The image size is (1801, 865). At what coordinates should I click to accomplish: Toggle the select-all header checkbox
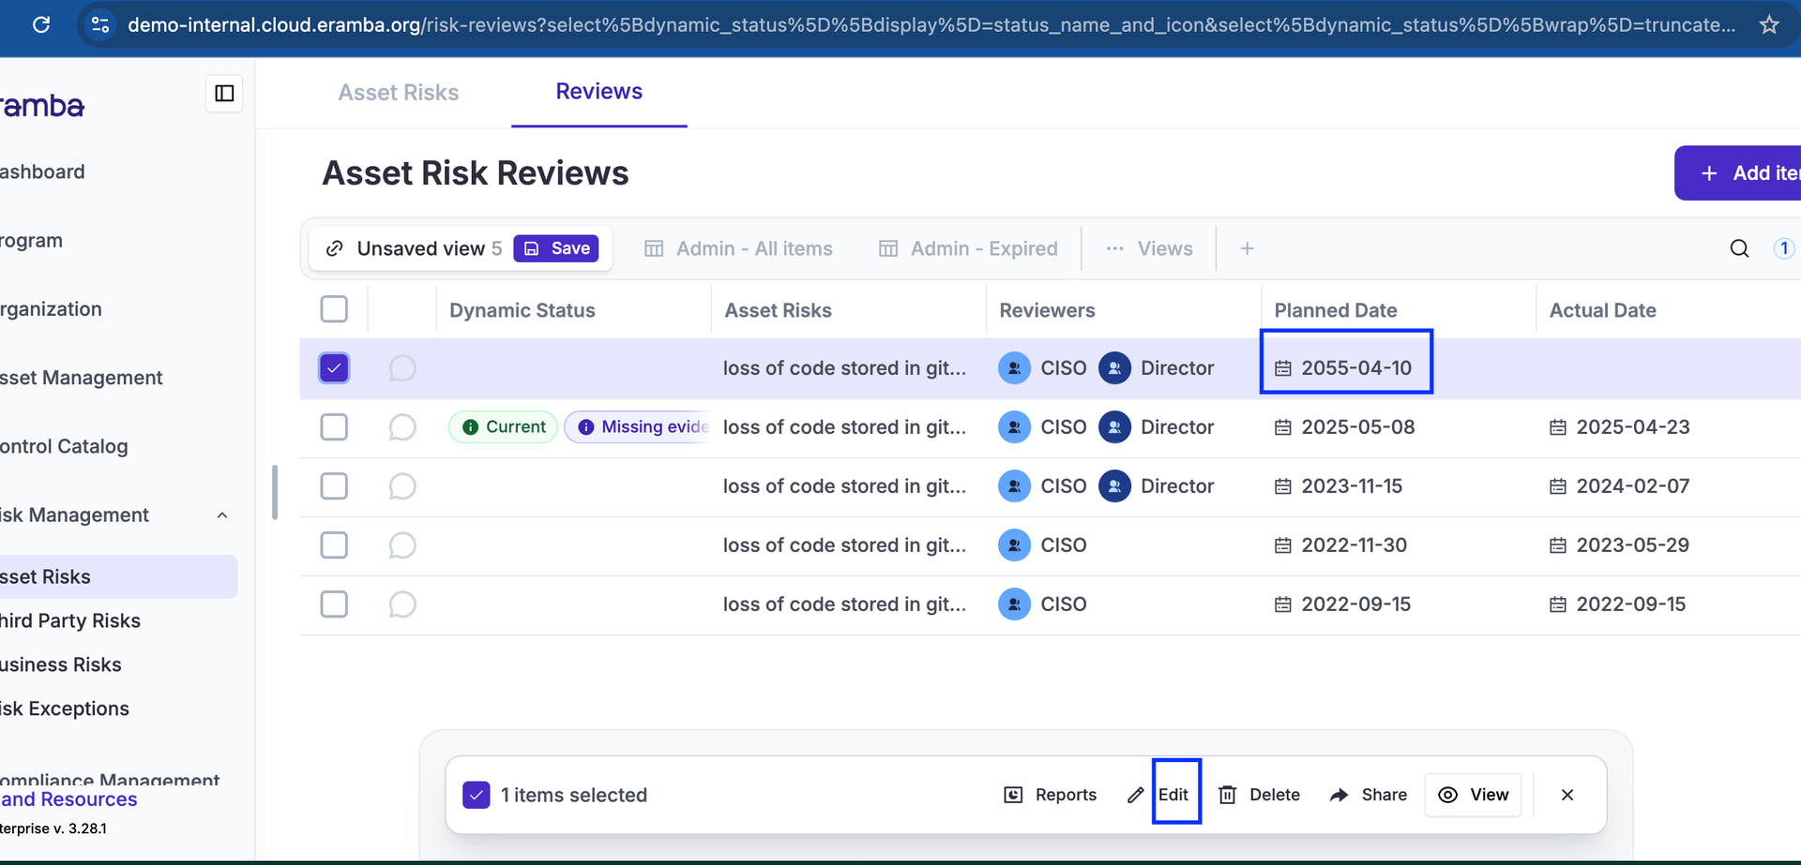point(334,309)
